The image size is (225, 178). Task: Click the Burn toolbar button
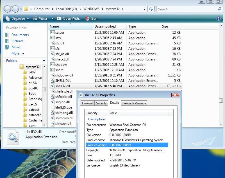92,19
